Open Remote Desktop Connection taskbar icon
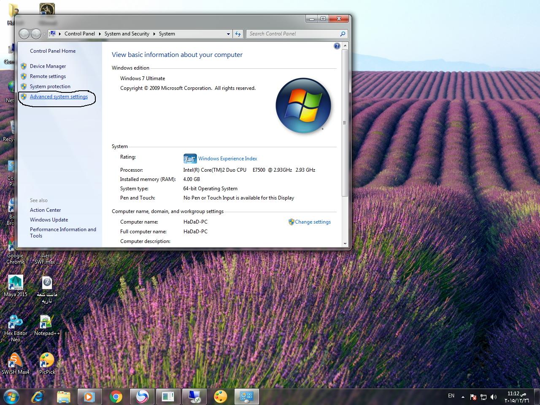 tap(194, 397)
